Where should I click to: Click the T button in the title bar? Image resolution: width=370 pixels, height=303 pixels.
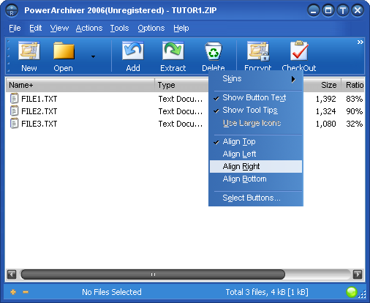(x=343, y=10)
